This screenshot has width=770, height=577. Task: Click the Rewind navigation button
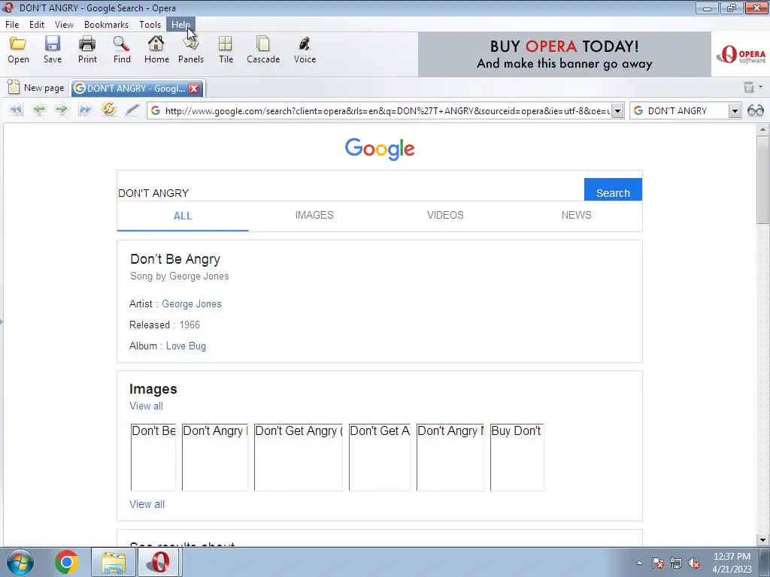(17, 110)
